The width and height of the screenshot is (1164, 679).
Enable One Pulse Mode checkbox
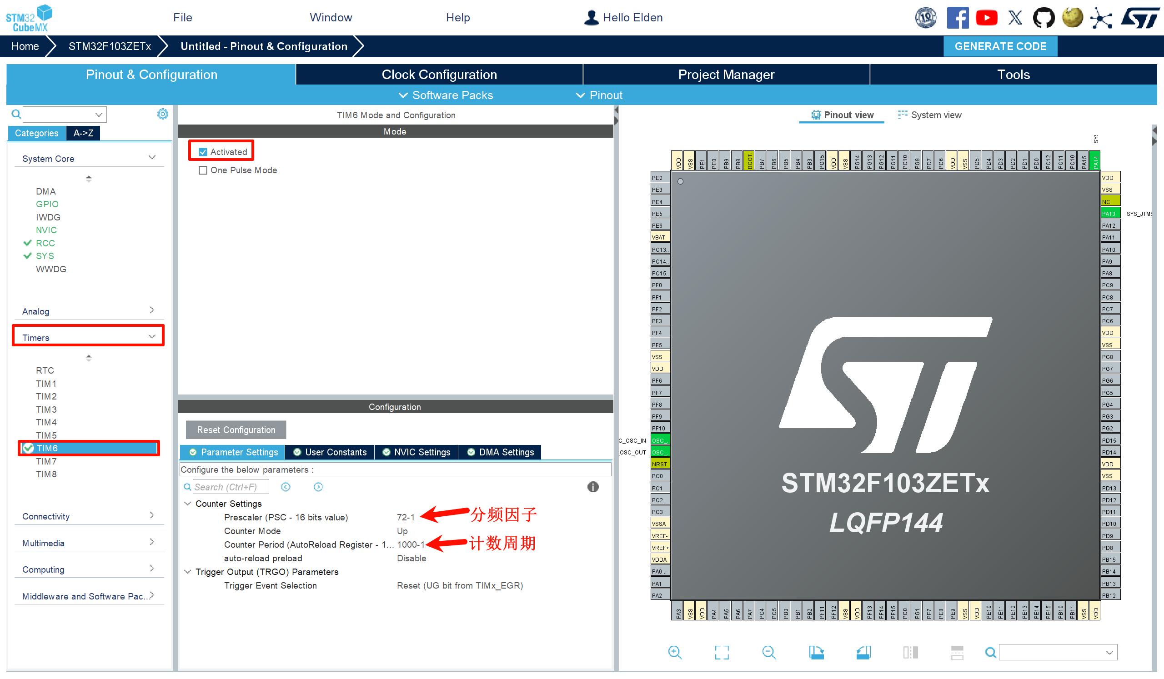click(x=203, y=170)
